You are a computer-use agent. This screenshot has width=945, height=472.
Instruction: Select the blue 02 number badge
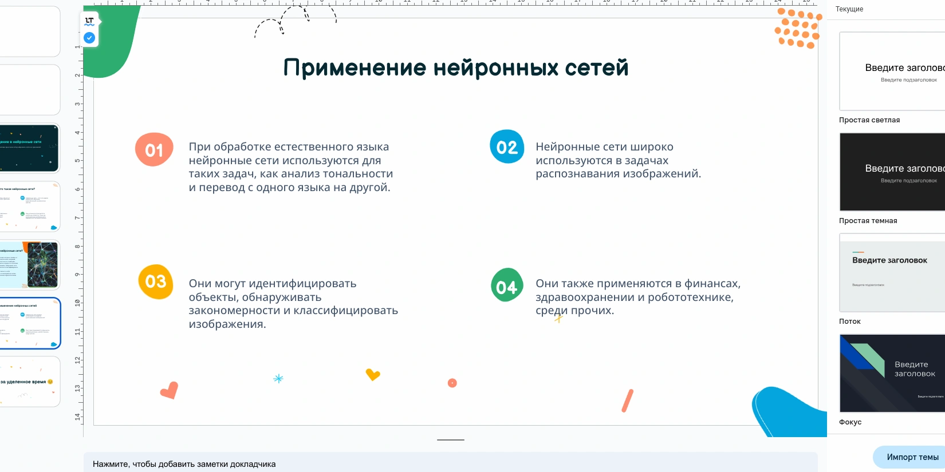tap(507, 147)
